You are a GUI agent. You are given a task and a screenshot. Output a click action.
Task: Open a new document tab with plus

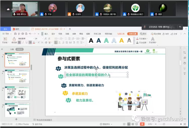tap(70, 29)
